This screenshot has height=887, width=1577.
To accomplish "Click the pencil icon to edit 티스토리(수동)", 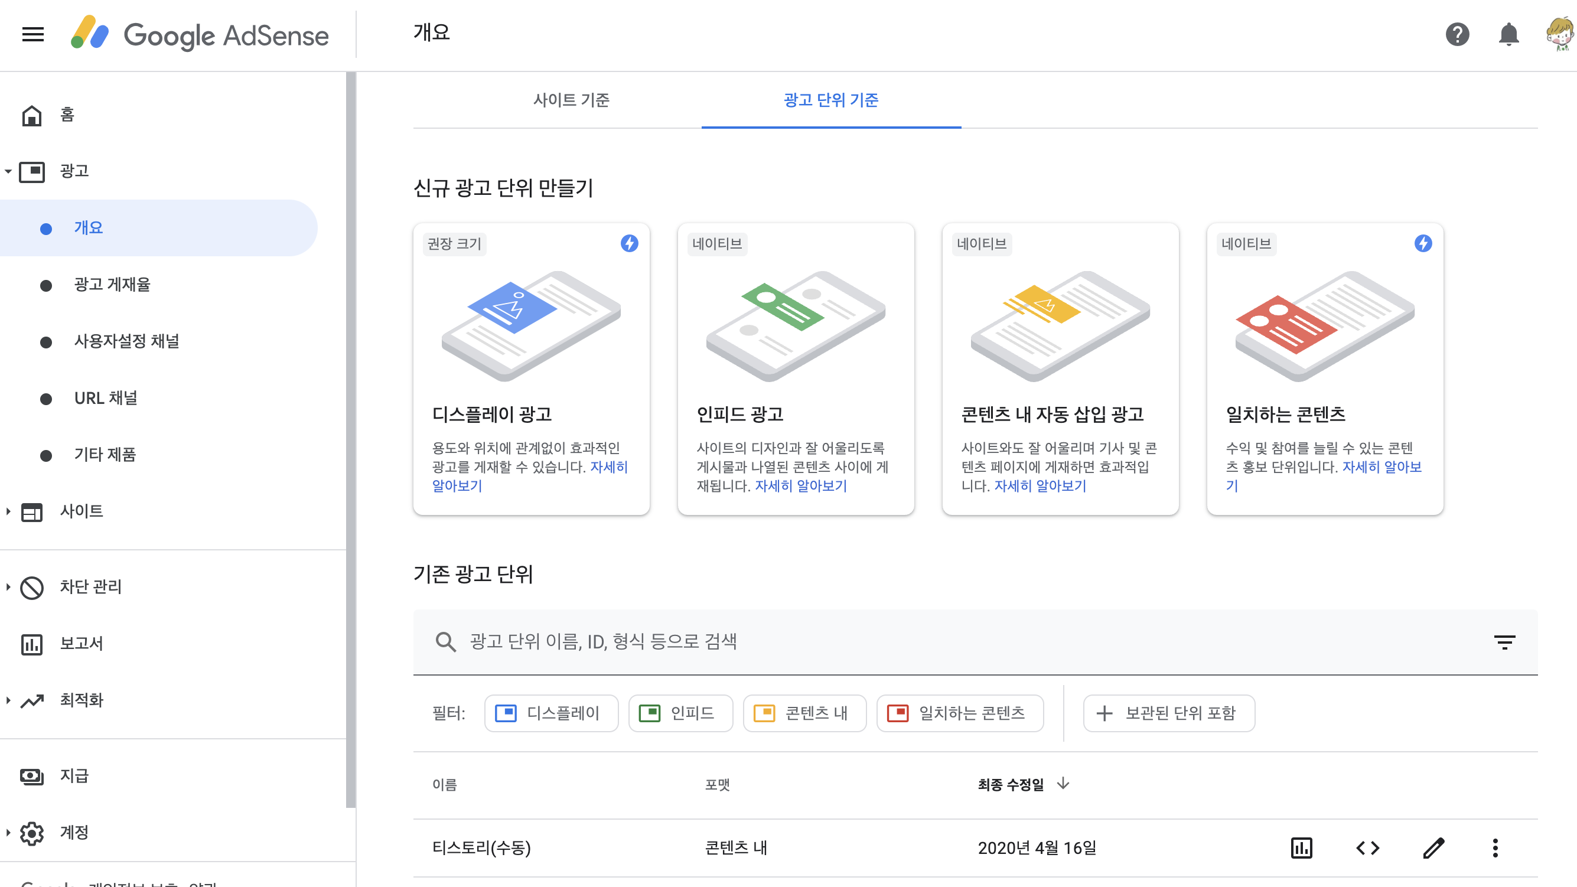I will tap(1433, 848).
